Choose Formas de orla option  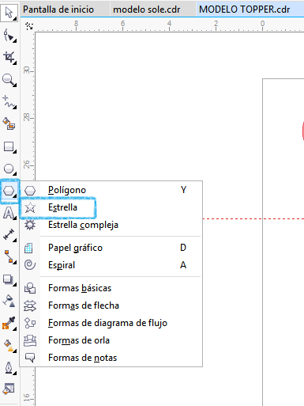pos(111,340)
